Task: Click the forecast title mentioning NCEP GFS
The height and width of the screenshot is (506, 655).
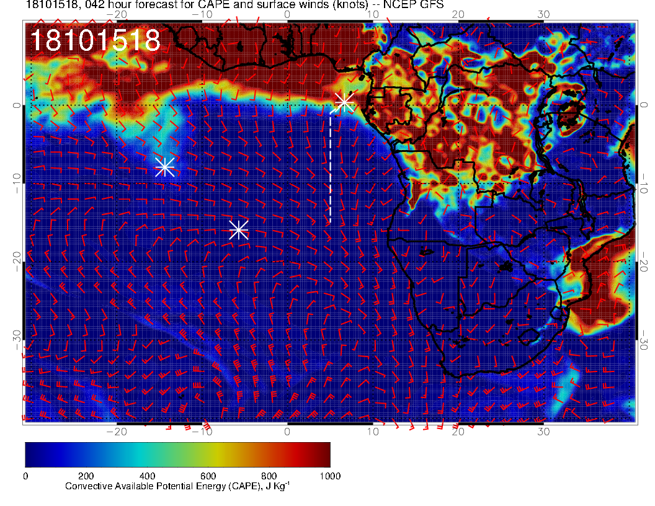Action: pyautogui.click(x=234, y=4)
